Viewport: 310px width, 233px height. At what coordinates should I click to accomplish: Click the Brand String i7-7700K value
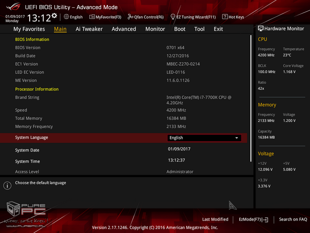pyautogui.click(x=199, y=100)
